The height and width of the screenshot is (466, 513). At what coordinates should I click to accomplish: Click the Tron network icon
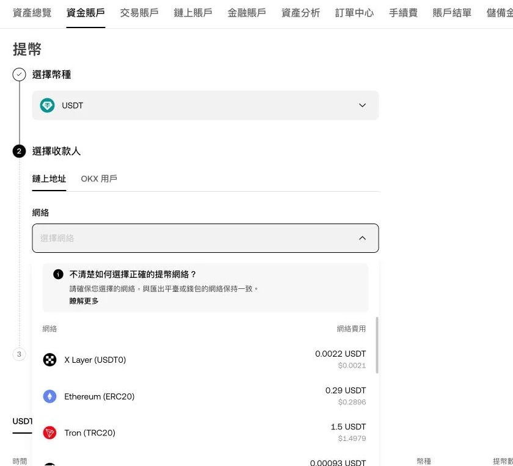49,433
